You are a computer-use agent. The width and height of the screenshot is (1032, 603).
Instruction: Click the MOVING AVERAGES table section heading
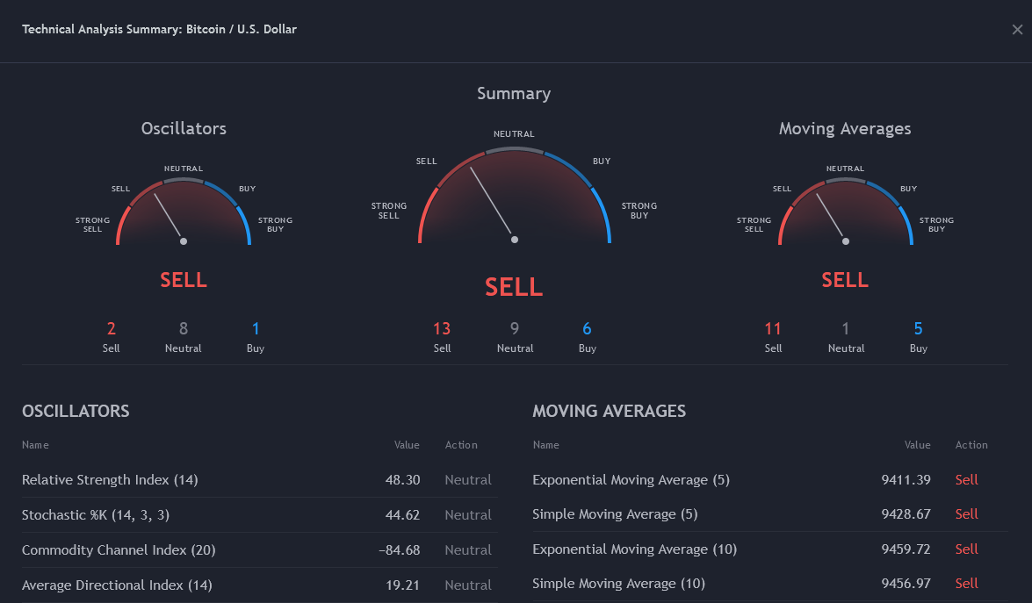click(609, 412)
